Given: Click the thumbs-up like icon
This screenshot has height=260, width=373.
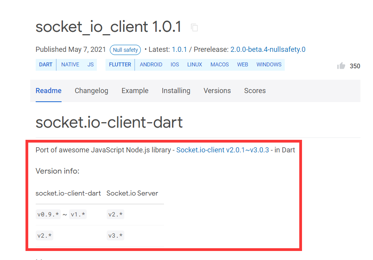Looking at the screenshot, I should point(341,66).
